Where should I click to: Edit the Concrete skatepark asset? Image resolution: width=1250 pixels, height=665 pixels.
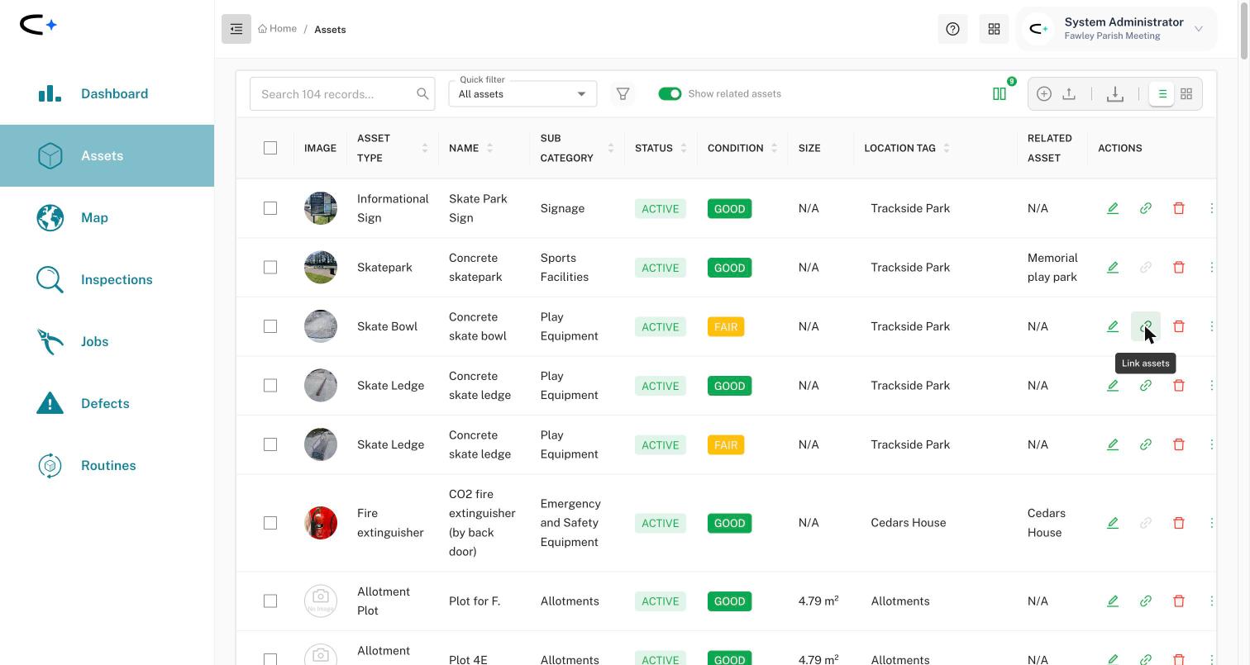tap(1113, 267)
